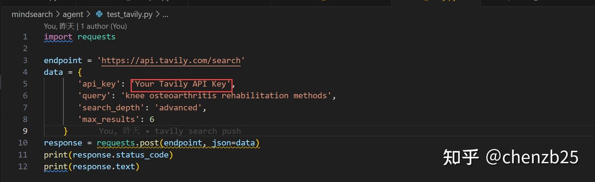
Task: Open the mindsearch breadcrumb folder
Action: click(x=32, y=14)
